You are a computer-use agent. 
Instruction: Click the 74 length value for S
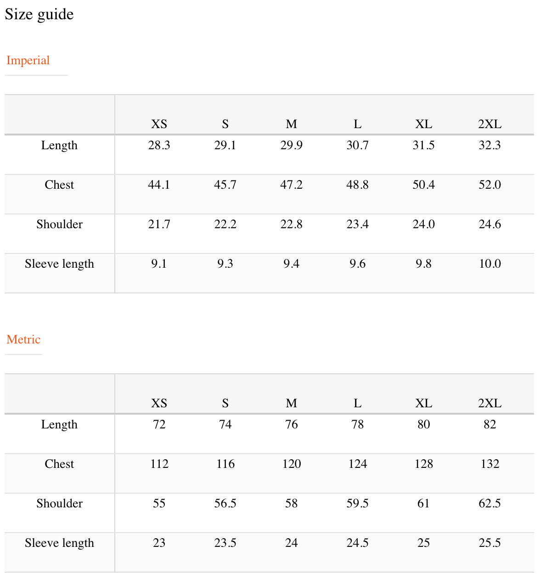click(225, 424)
